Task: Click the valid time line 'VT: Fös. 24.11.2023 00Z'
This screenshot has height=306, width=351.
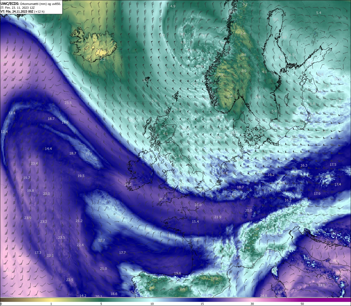Action: tap(17, 12)
